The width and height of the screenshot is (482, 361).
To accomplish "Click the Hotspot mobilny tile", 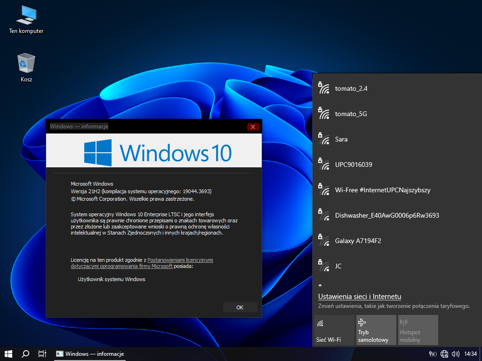I will click(418, 330).
